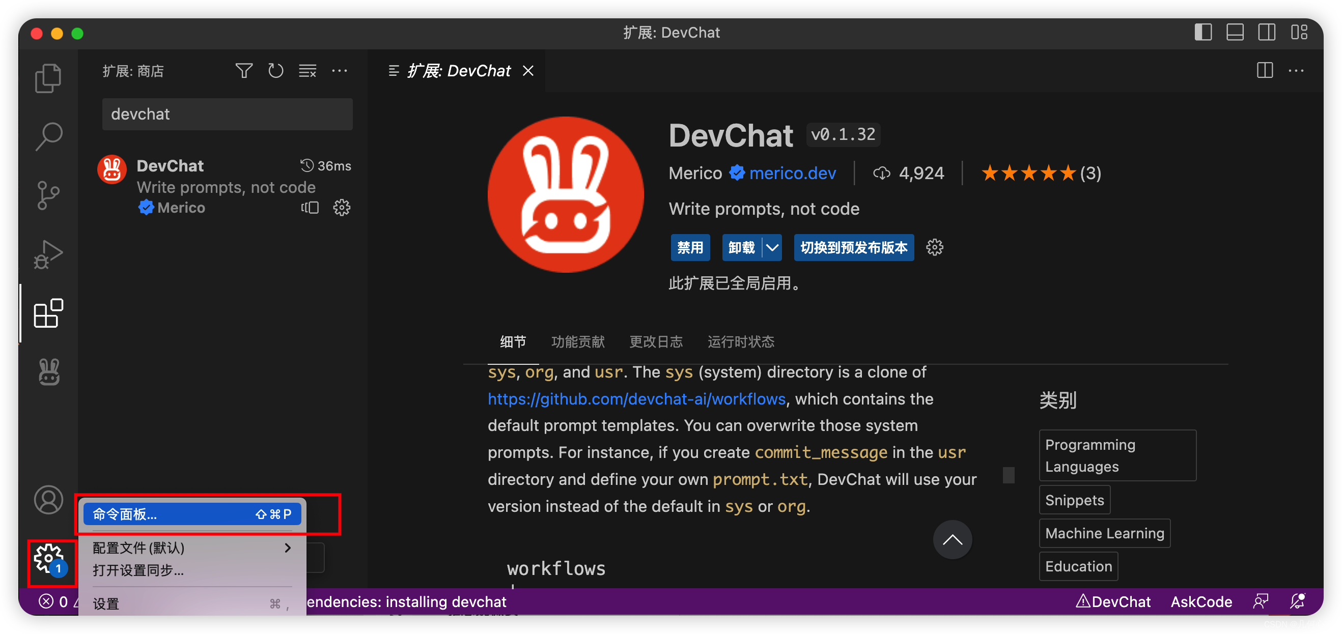Image resolution: width=1342 pixels, height=634 pixels.
Task: Split the editor right
Action: click(x=1265, y=70)
